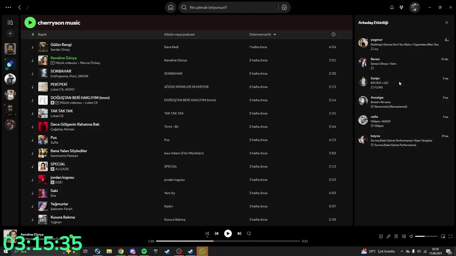Viewport: 456px width, 256px height.
Task: Skip to the previous track
Action: click(x=217, y=234)
